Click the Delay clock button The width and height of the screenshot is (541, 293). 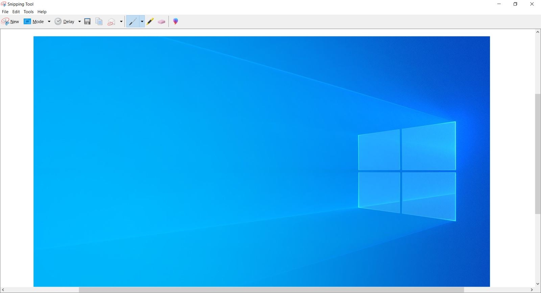[x=65, y=22]
